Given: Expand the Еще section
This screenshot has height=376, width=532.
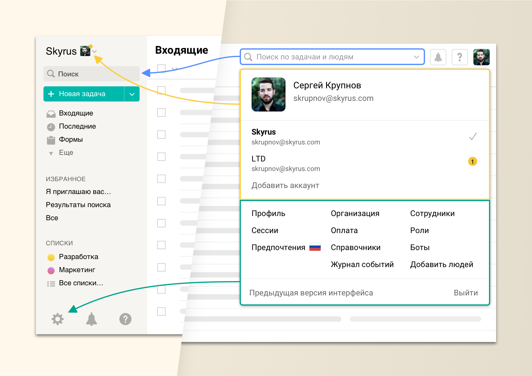Looking at the screenshot, I should click(x=66, y=152).
